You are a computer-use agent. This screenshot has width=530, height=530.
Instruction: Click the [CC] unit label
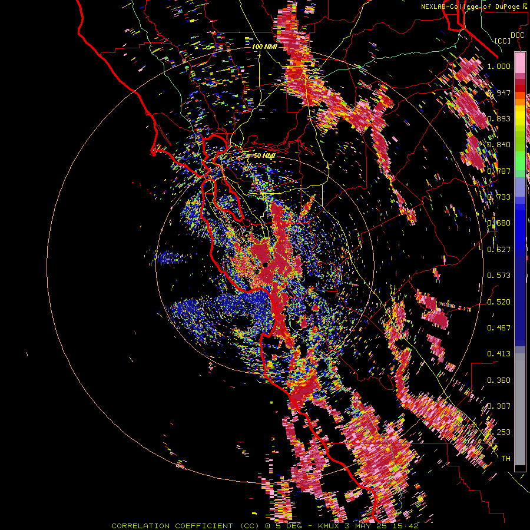pyautogui.click(x=502, y=41)
